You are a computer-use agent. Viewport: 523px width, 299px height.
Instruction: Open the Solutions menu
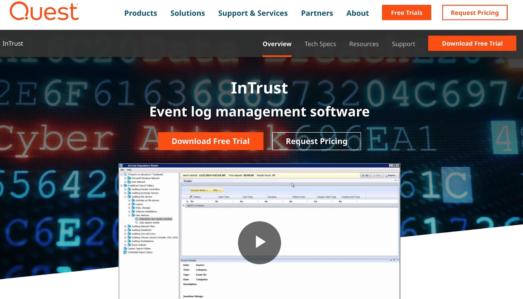coord(188,13)
